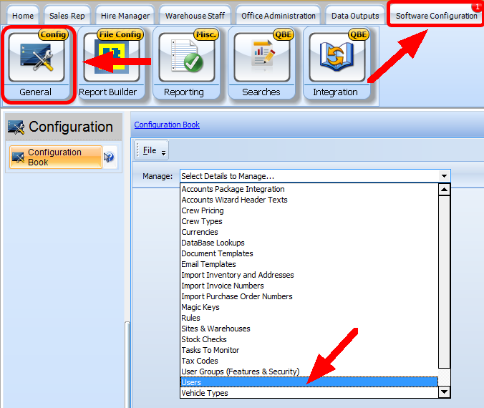Open the File menu
The height and width of the screenshot is (408, 484).
coord(150,150)
